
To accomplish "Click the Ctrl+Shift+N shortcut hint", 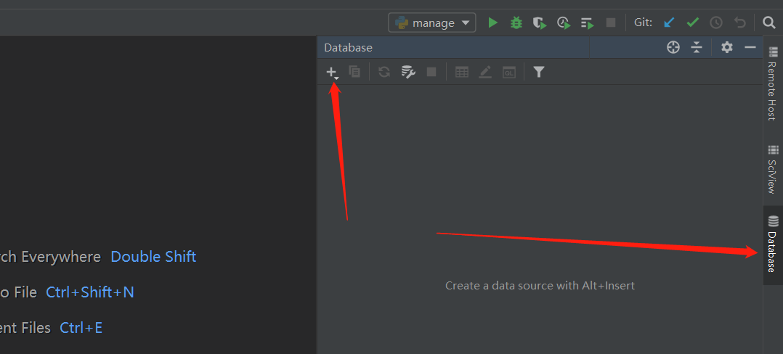I will click(x=90, y=292).
